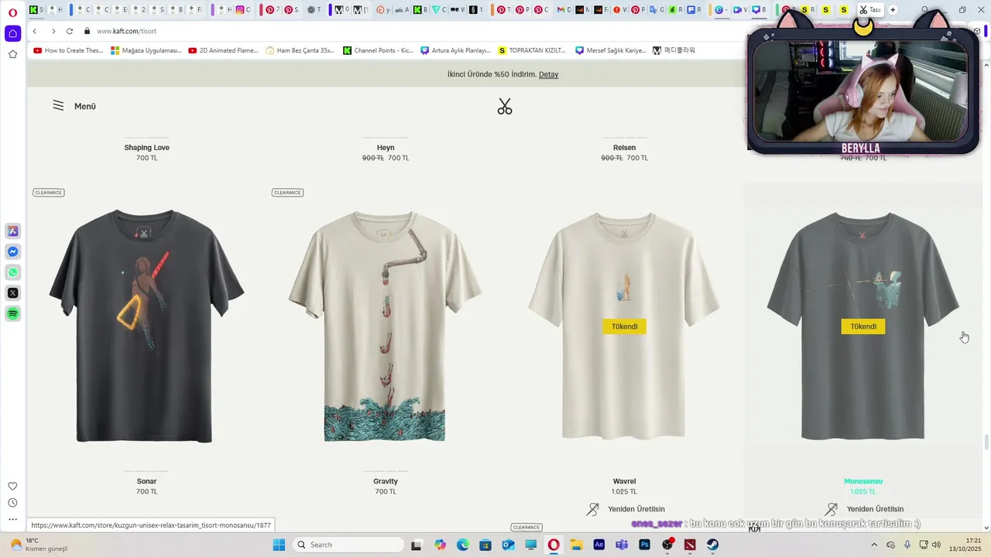The height and width of the screenshot is (557, 991).
Task: Go back to the previous page
Action: (35, 31)
